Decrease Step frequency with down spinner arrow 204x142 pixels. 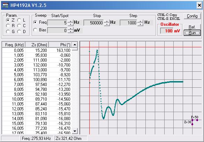(x=141, y=24)
